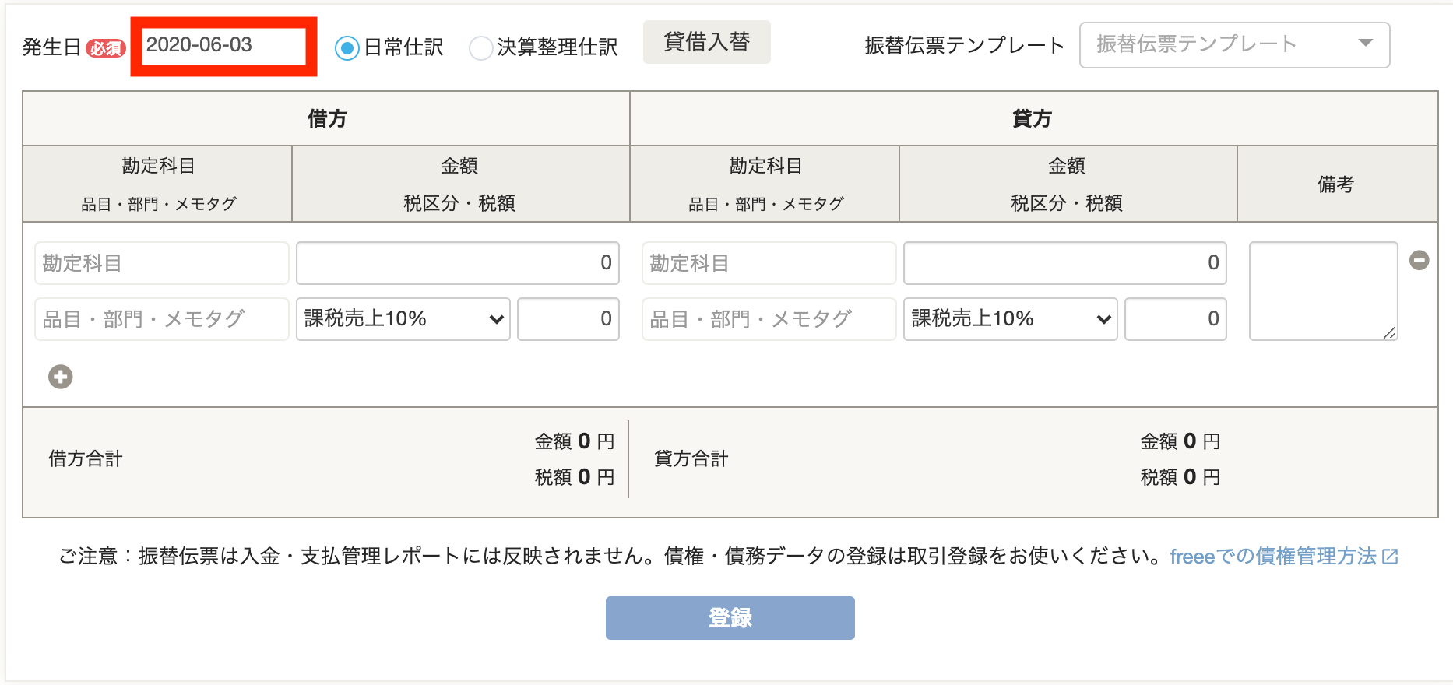This screenshot has width=1453, height=685.
Task: Select the 日常仕訳 radio button
Action: click(x=347, y=48)
